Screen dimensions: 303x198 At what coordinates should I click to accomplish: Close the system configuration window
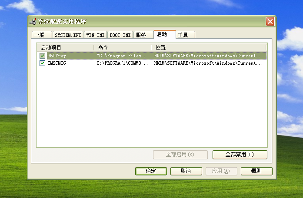tap(270, 21)
